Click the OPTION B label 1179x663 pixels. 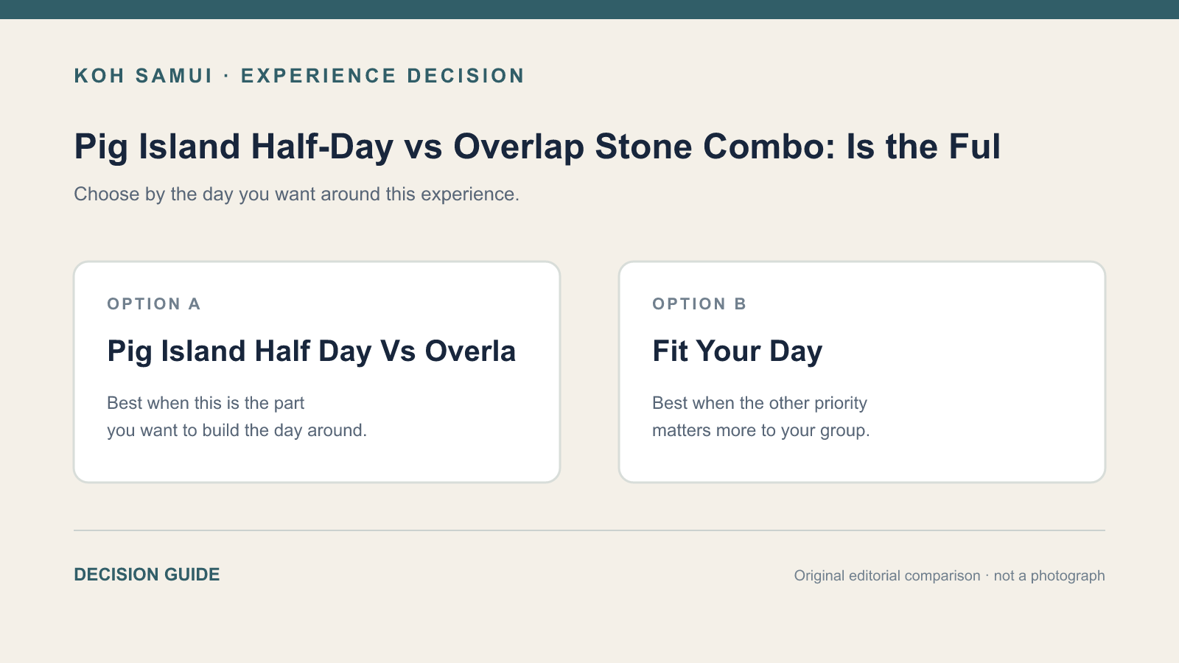(699, 304)
